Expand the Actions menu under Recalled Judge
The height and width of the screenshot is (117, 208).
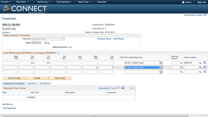(x=6, y=32)
